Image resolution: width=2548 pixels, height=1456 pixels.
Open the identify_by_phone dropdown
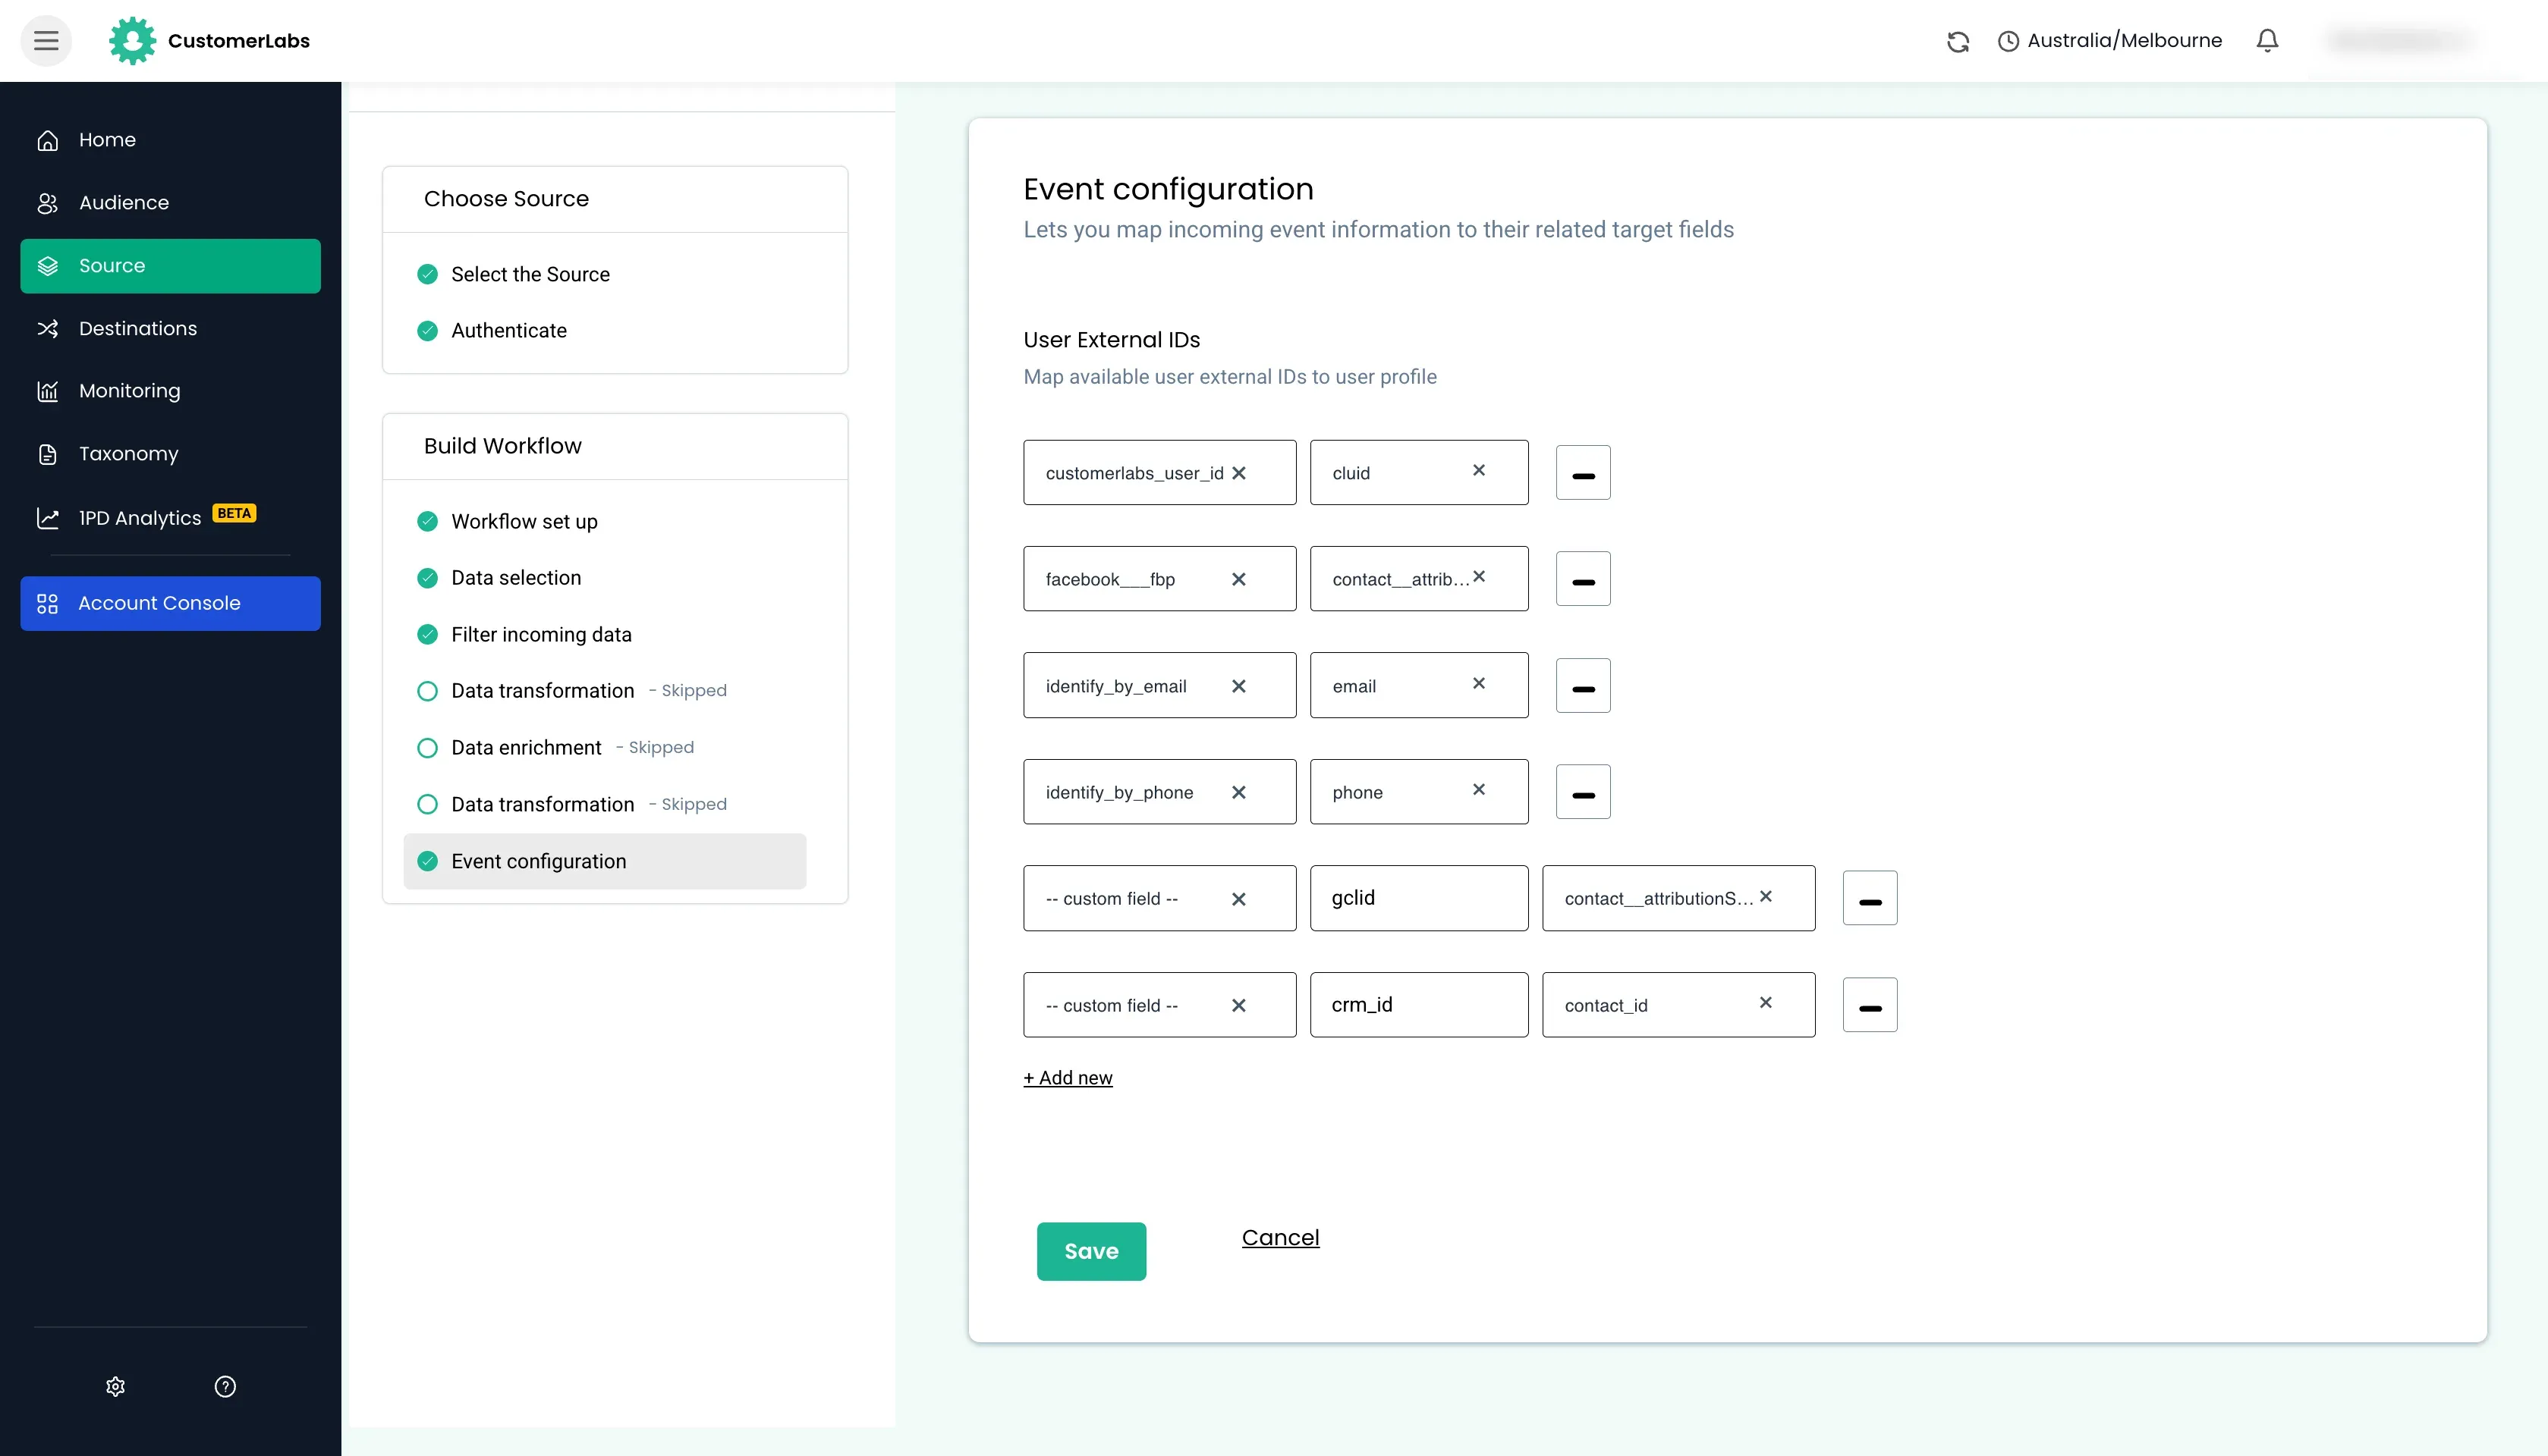pyautogui.click(x=1159, y=792)
